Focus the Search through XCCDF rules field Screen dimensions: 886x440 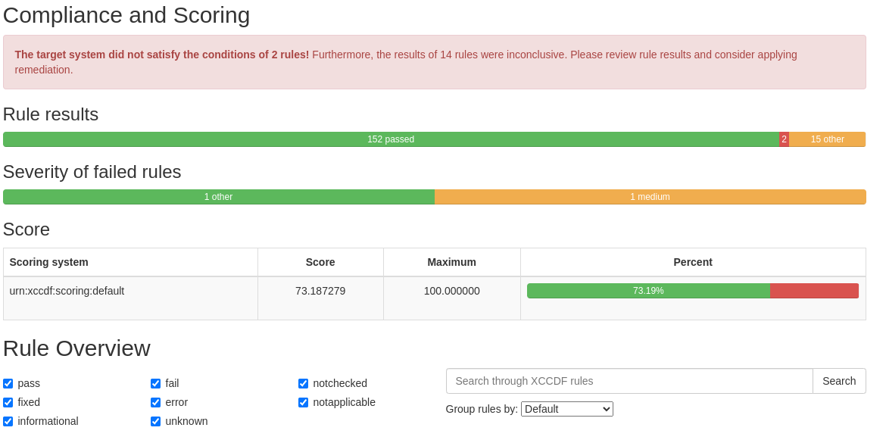[629, 381]
